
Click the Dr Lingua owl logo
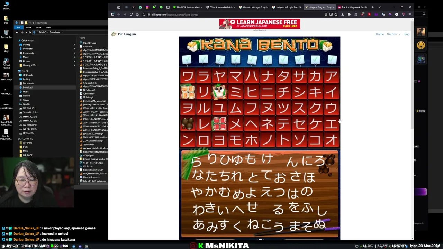(x=114, y=34)
